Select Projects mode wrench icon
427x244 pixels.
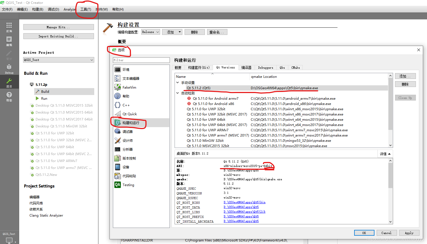click(x=9, y=83)
